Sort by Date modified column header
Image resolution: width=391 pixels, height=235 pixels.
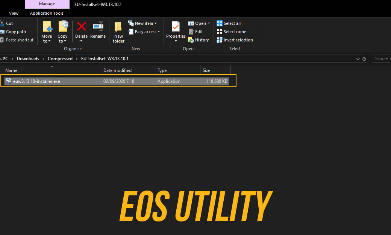(x=128, y=70)
